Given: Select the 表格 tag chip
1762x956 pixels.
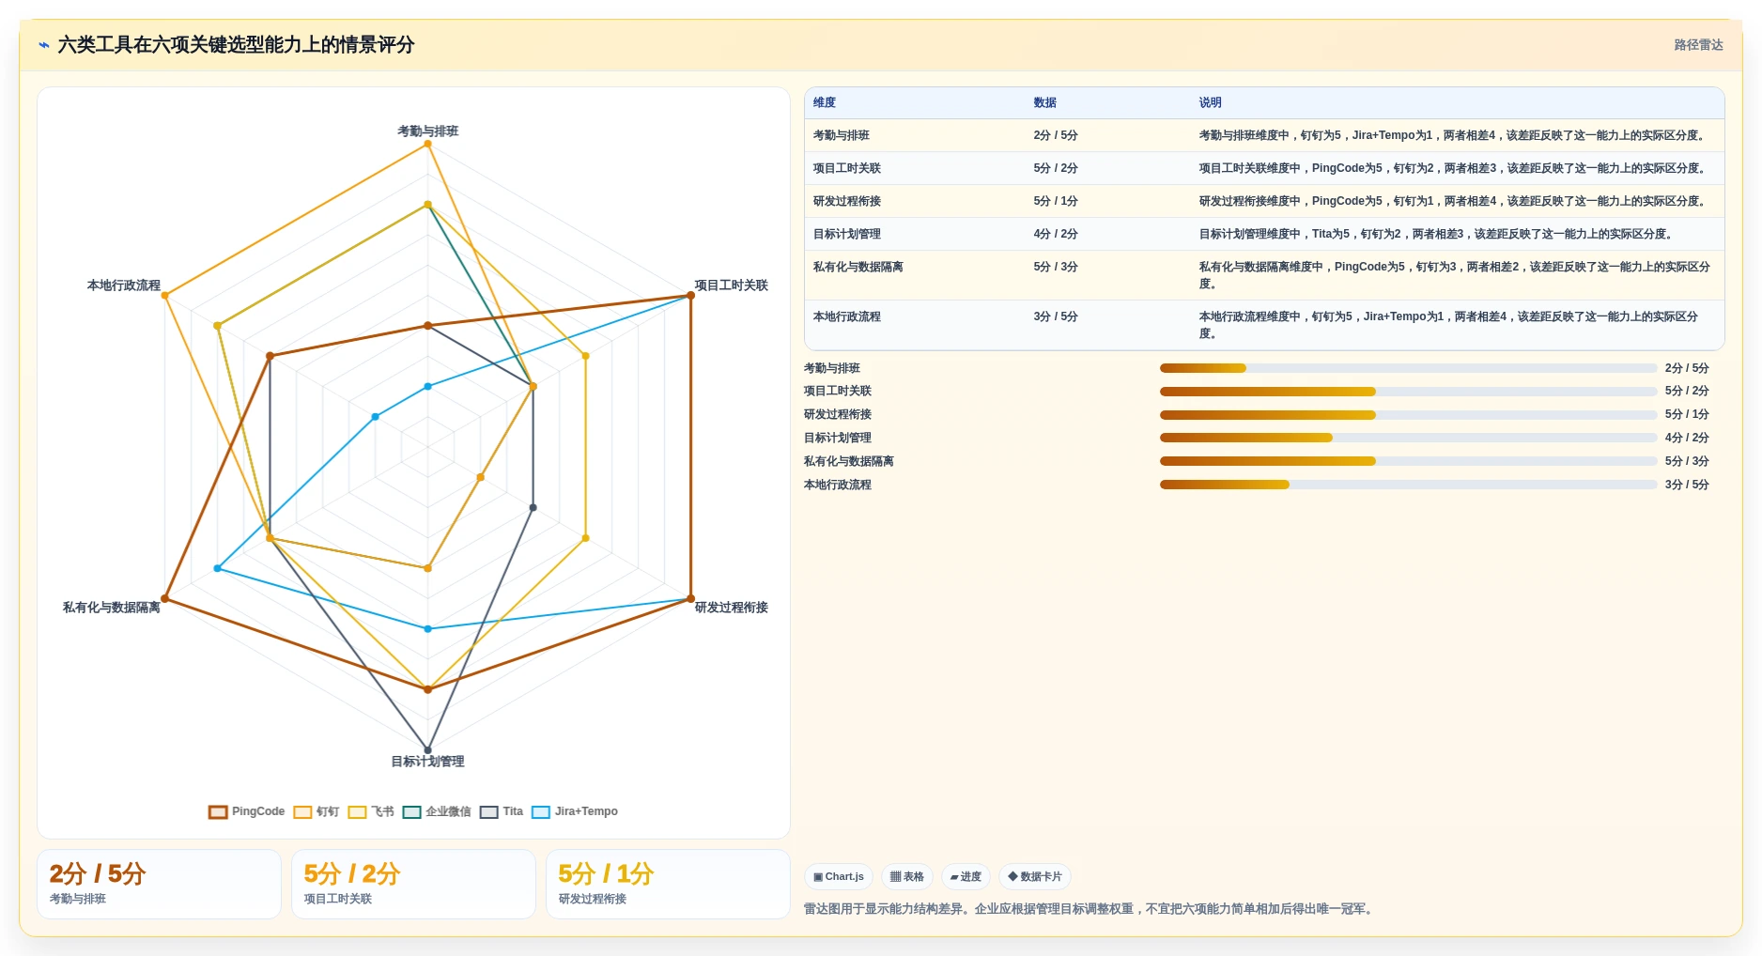Looking at the screenshot, I should click(906, 877).
